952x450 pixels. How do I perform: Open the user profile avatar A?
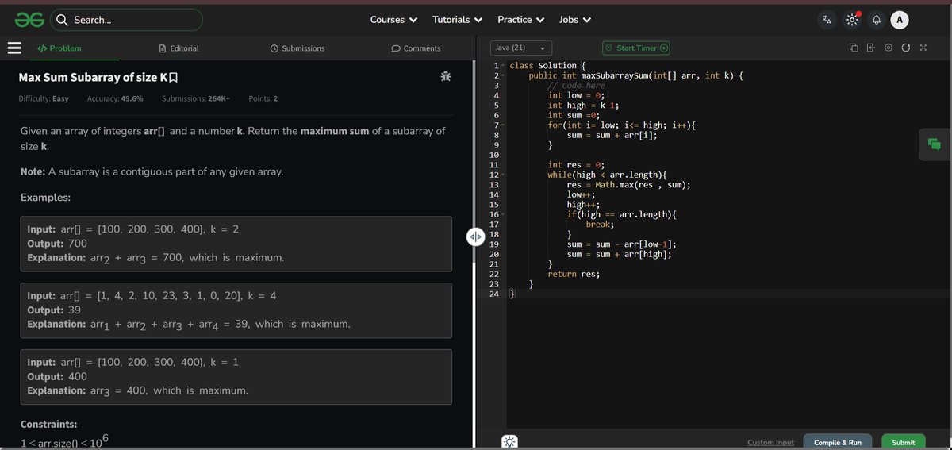click(900, 20)
